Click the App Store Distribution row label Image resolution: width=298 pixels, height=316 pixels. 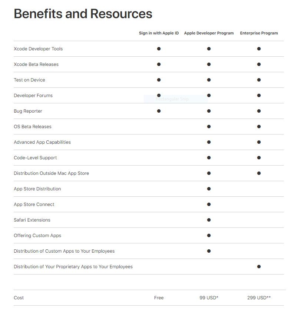tap(37, 189)
